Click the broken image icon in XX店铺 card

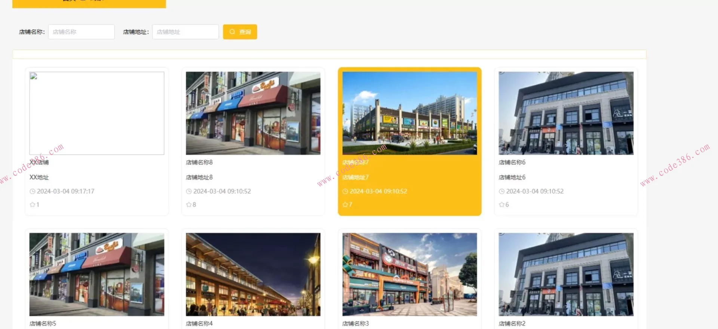[x=34, y=76]
